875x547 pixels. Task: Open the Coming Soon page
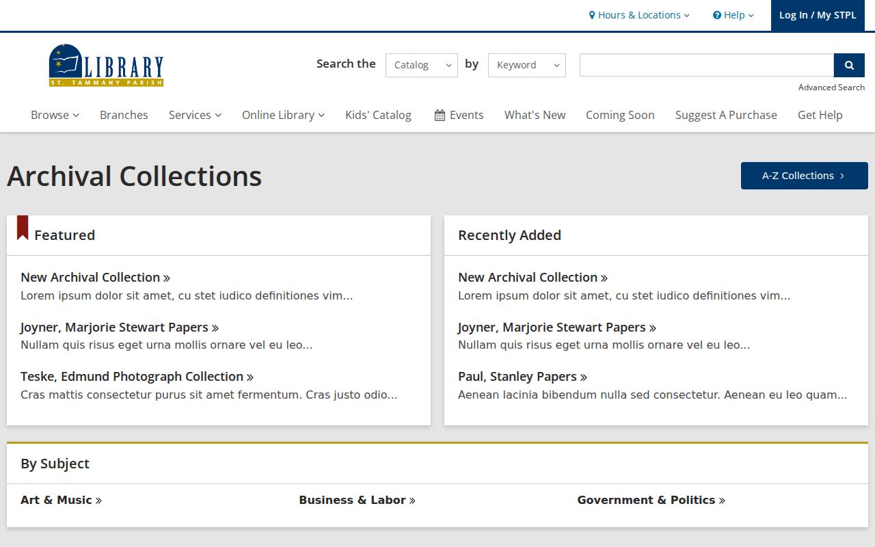pos(620,115)
